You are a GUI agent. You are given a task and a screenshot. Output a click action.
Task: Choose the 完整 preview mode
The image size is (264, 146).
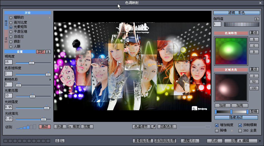(x=87, y=127)
